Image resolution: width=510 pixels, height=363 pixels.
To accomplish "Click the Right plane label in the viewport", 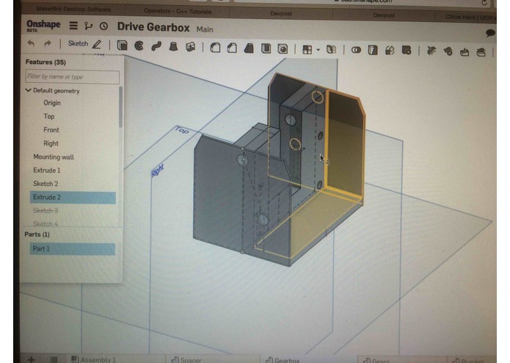I will point(158,170).
